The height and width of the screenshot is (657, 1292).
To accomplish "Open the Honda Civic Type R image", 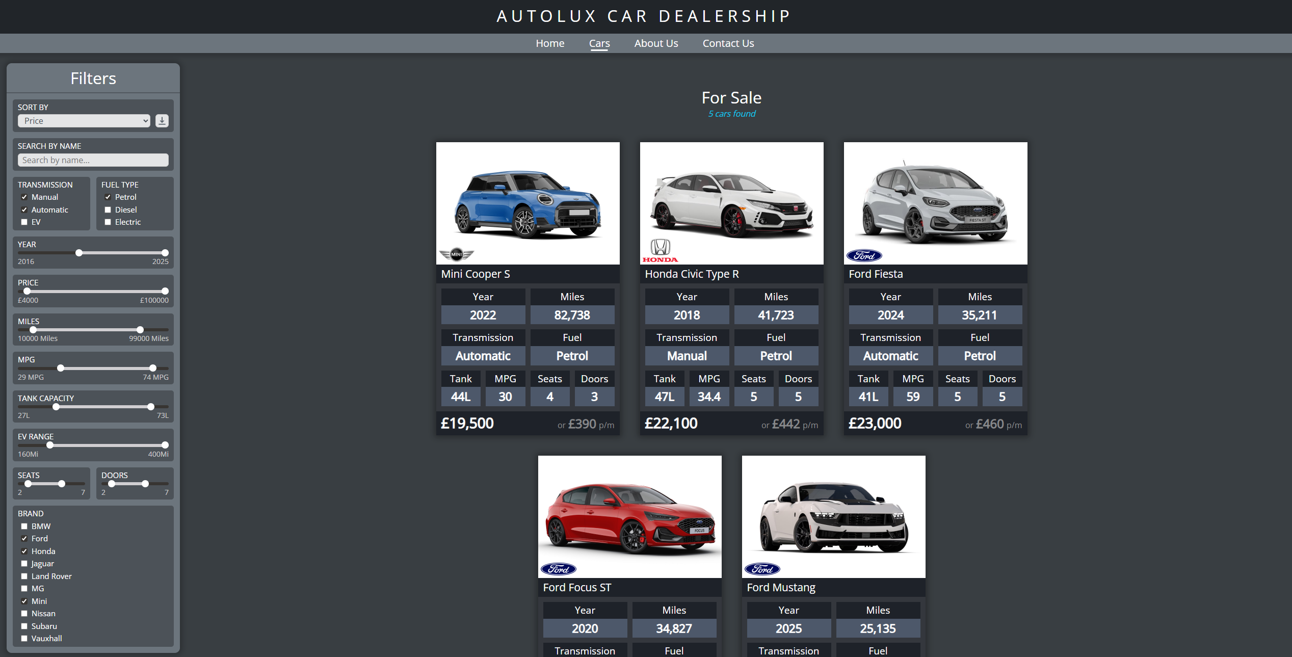I will (732, 203).
